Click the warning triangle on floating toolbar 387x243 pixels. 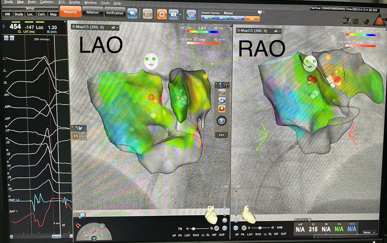click(x=227, y=86)
